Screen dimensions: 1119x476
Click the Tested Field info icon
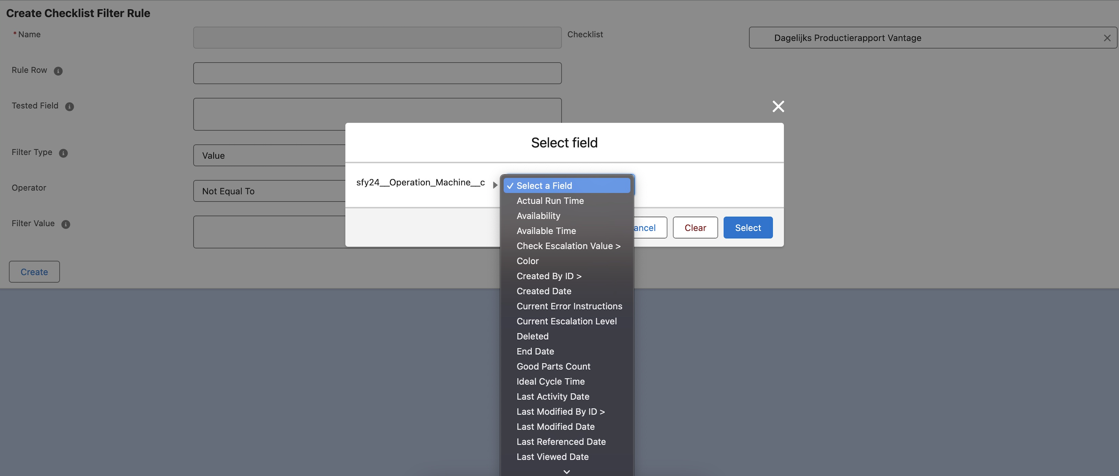tap(70, 106)
